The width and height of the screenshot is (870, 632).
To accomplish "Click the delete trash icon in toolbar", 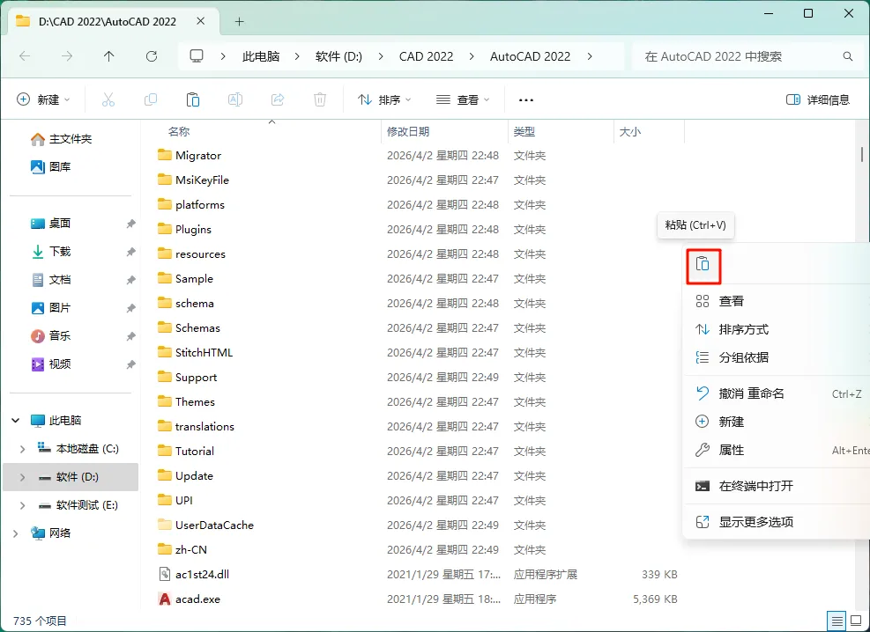I will [x=320, y=99].
